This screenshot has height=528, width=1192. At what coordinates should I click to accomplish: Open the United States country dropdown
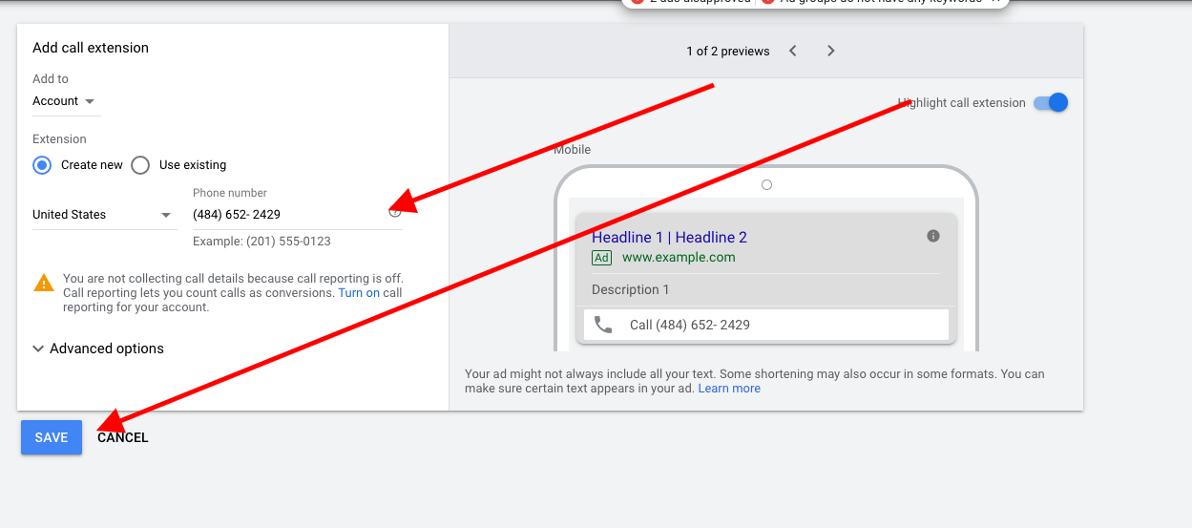click(x=104, y=215)
